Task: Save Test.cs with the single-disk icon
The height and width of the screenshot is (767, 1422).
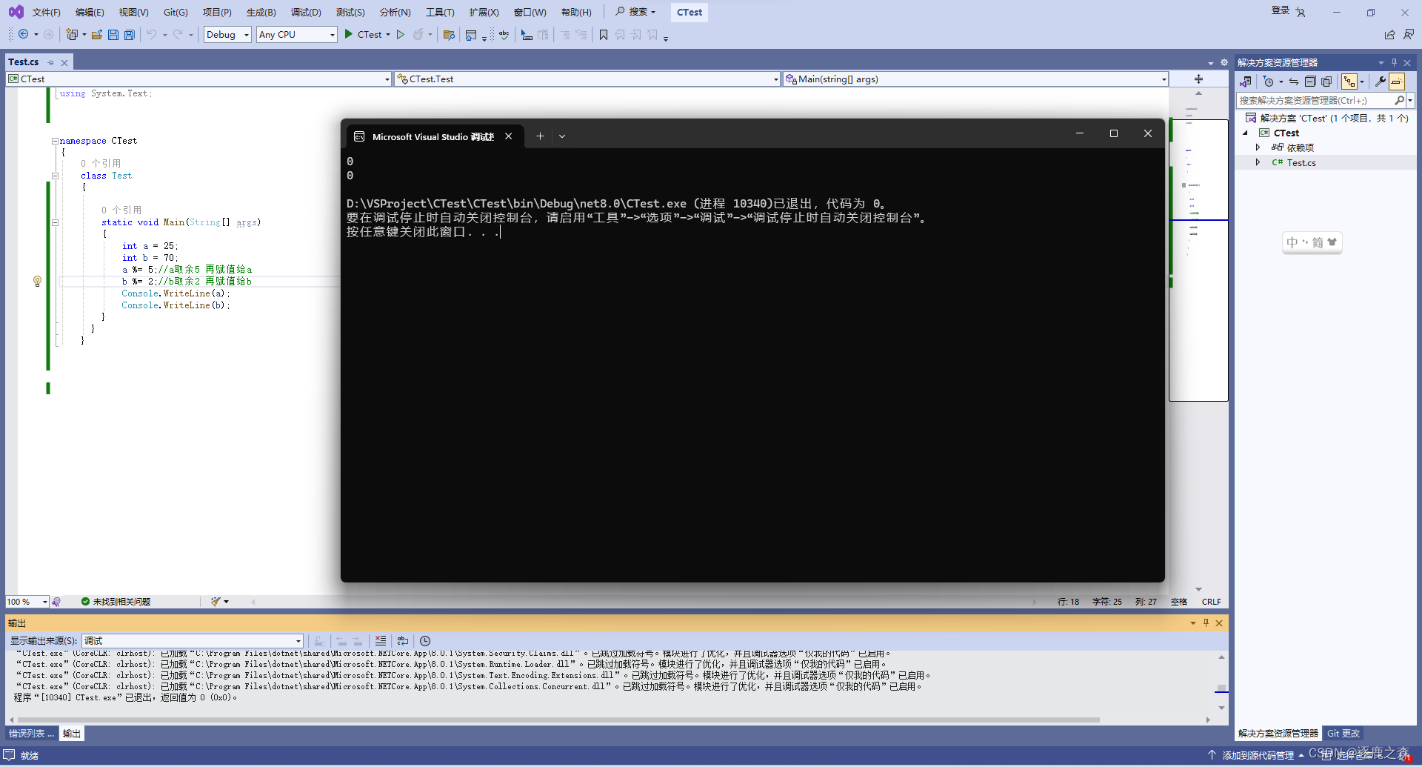Action: [x=113, y=35]
